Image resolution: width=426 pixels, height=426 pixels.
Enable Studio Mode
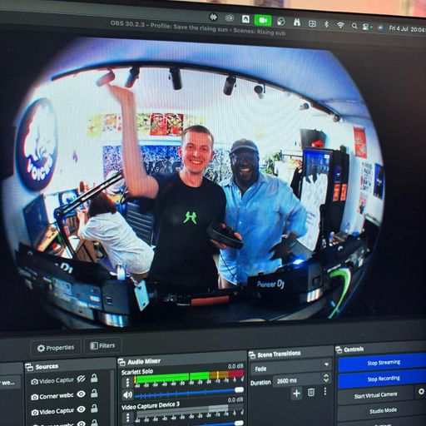[x=383, y=411]
